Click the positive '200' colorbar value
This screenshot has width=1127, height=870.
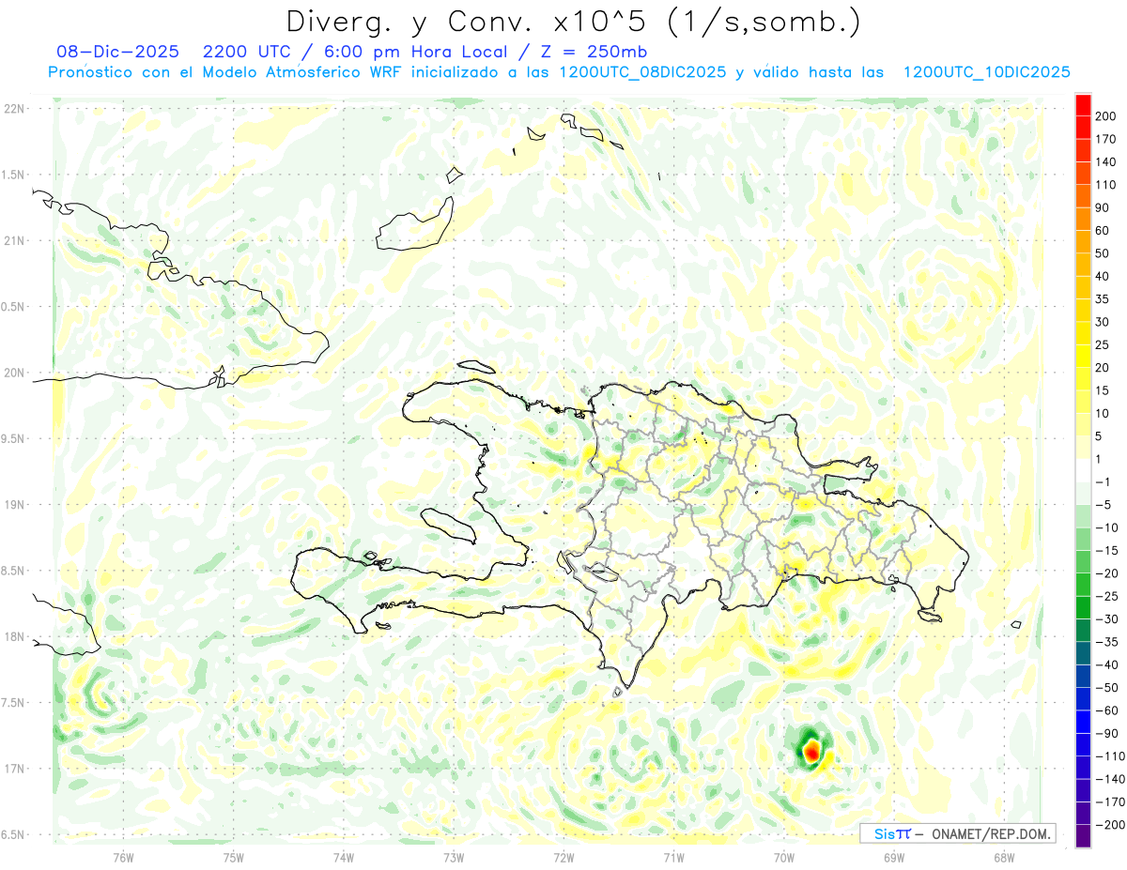pyautogui.click(x=1105, y=116)
